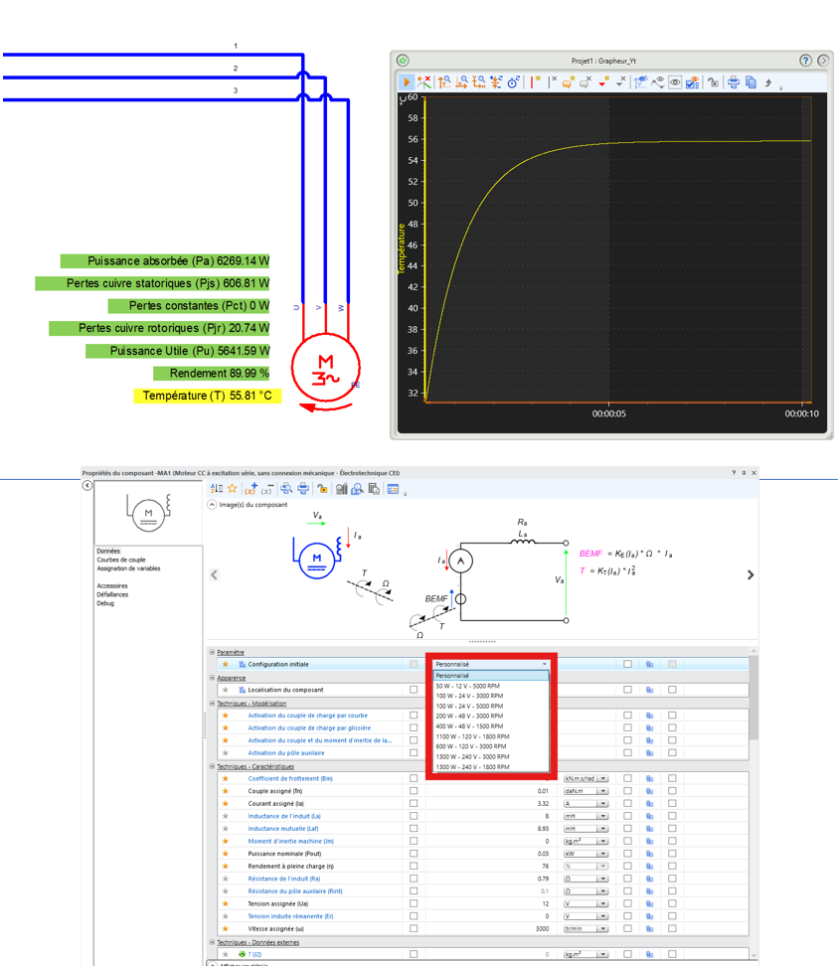
Task: Click the copy icon in Grapheur toolbar
Action: click(x=751, y=82)
